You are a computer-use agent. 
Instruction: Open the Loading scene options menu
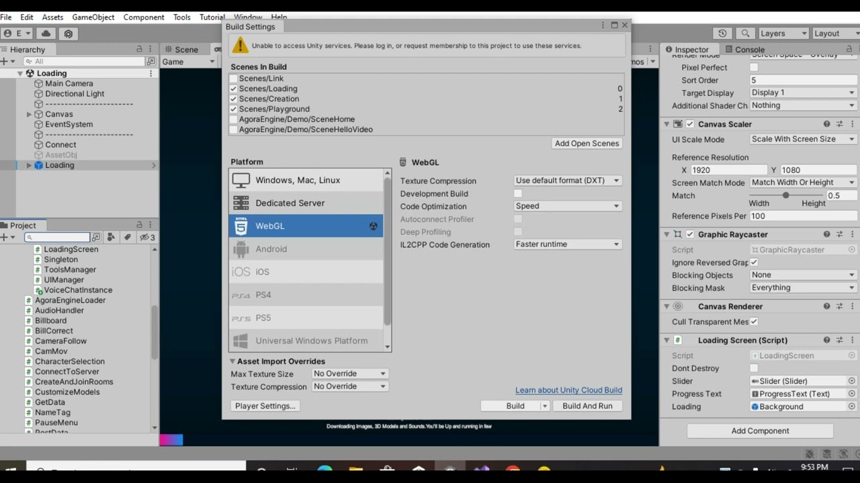point(150,73)
